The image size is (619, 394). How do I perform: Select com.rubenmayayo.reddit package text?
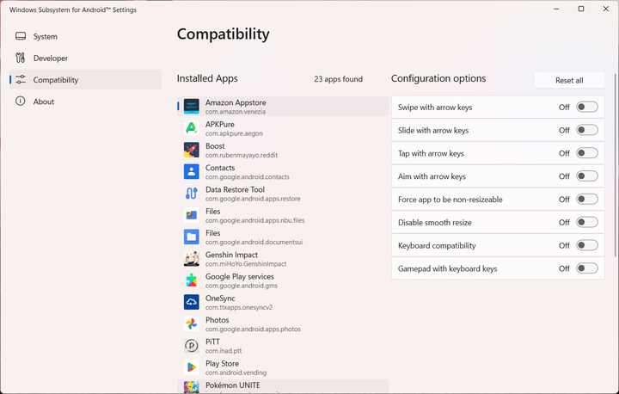click(242, 156)
